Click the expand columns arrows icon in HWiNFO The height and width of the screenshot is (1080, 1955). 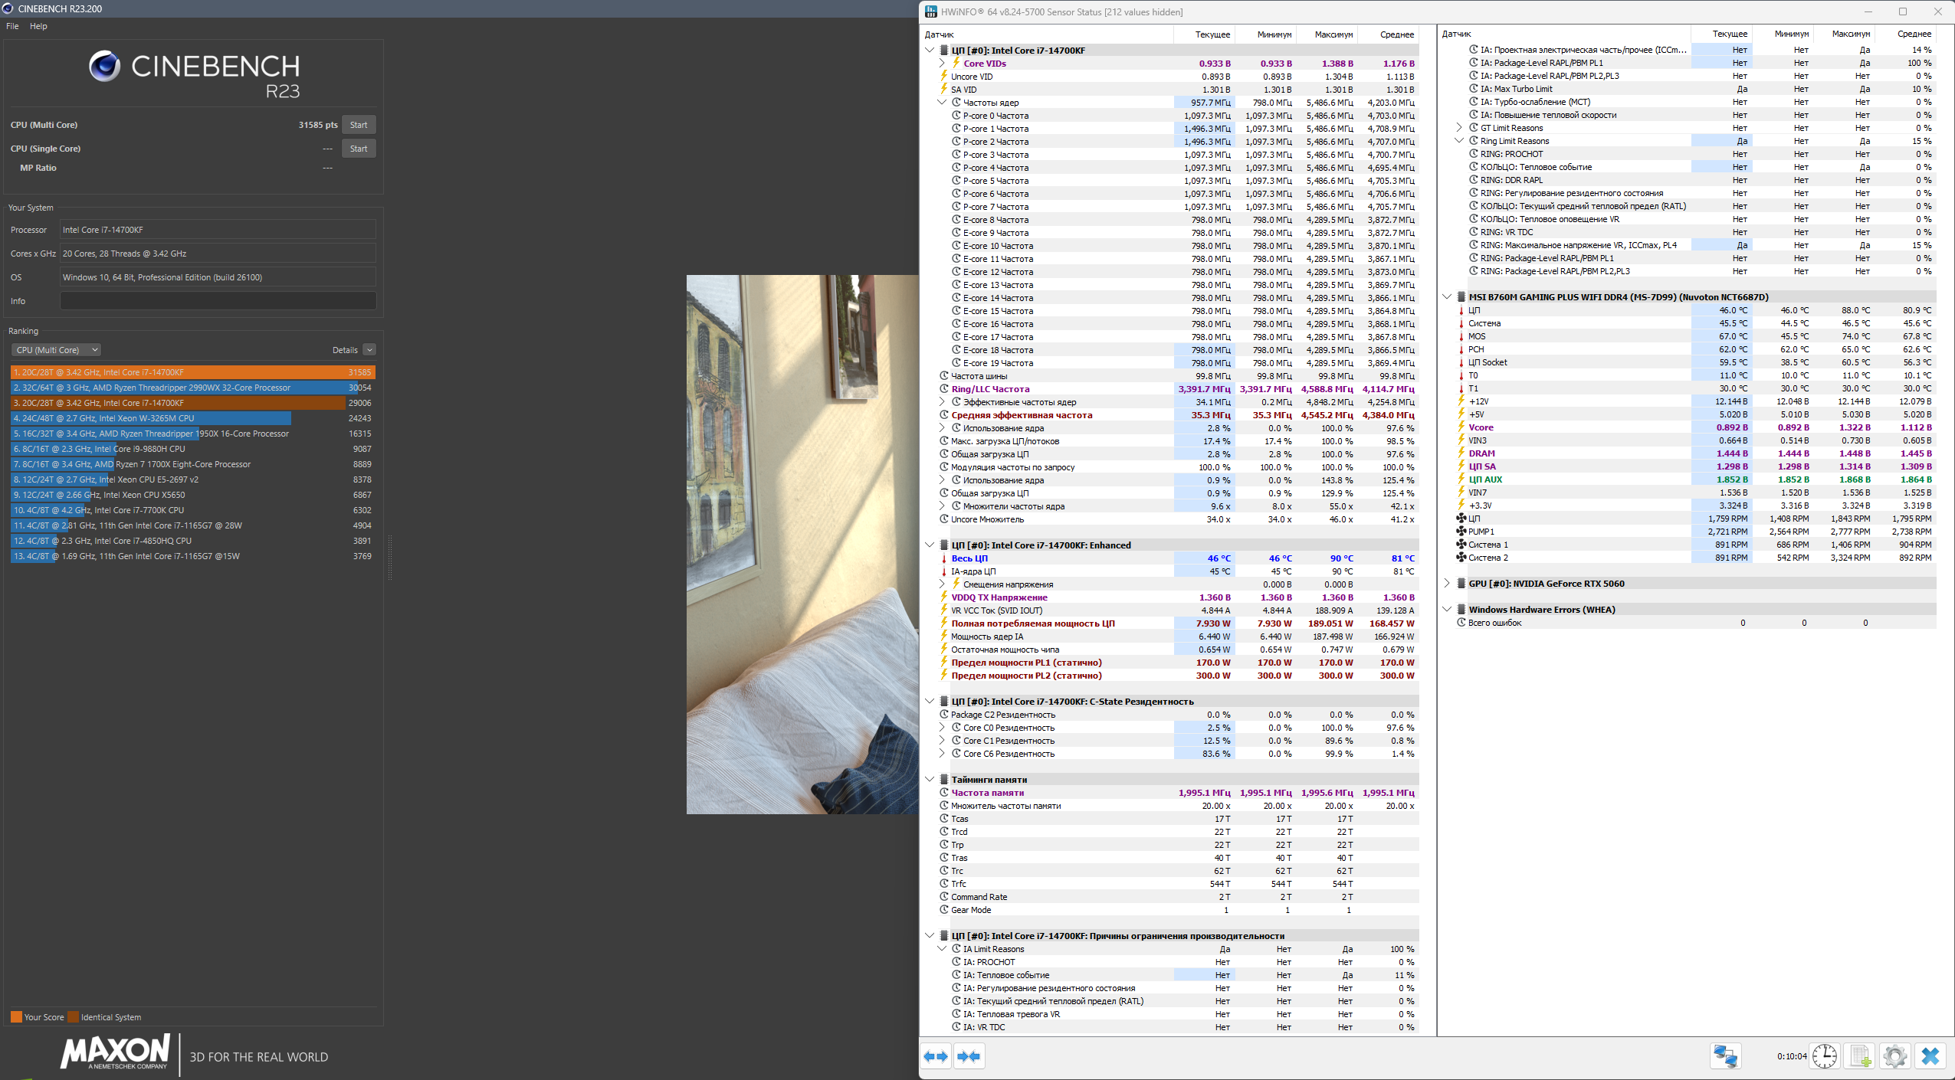[x=936, y=1056]
